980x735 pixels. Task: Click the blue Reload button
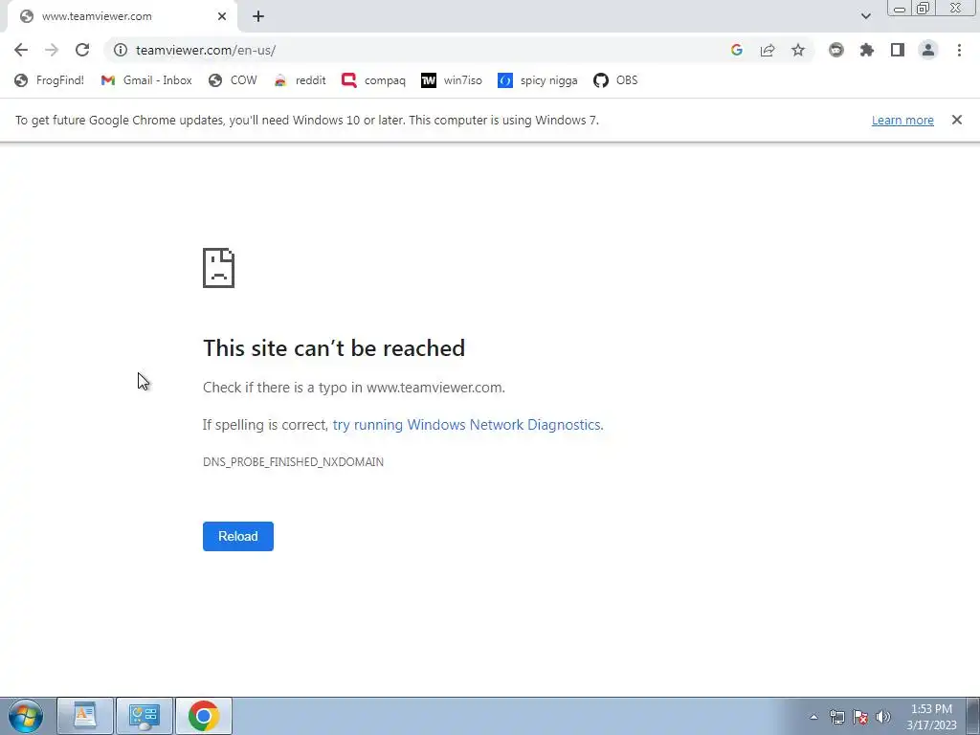(x=238, y=536)
